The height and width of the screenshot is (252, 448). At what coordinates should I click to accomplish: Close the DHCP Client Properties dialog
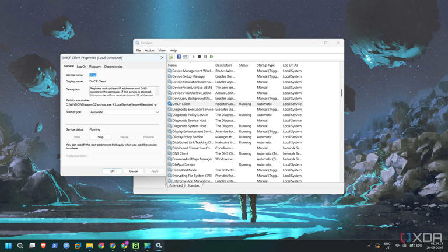point(162,58)
